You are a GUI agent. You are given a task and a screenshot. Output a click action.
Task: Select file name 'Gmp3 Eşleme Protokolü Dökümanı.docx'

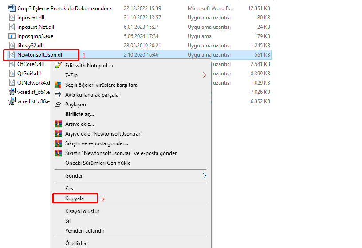(x=65, y=8)
